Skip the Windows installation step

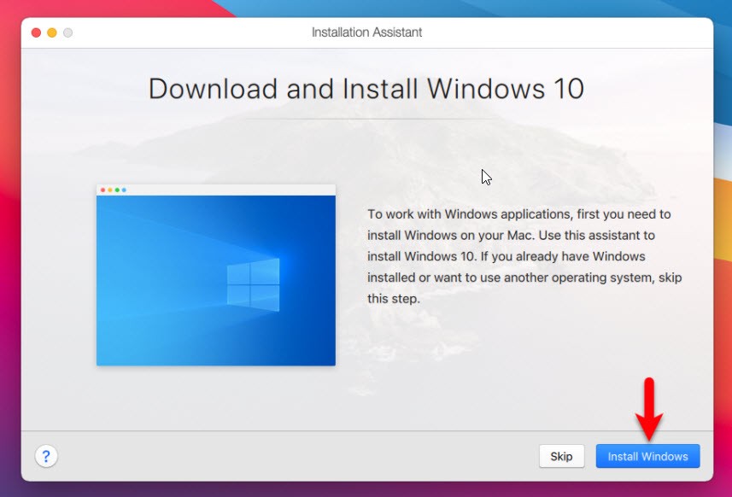561,456
